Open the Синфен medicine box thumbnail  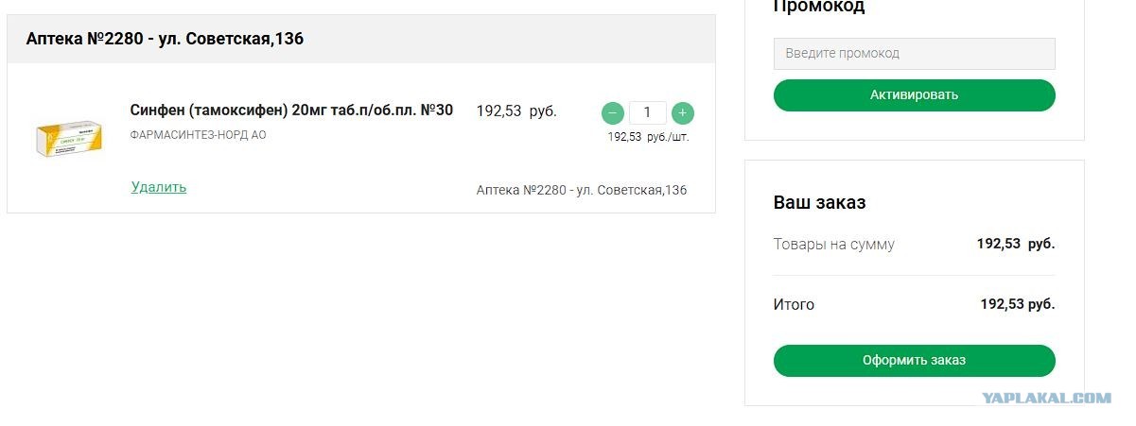click(68, 137)
